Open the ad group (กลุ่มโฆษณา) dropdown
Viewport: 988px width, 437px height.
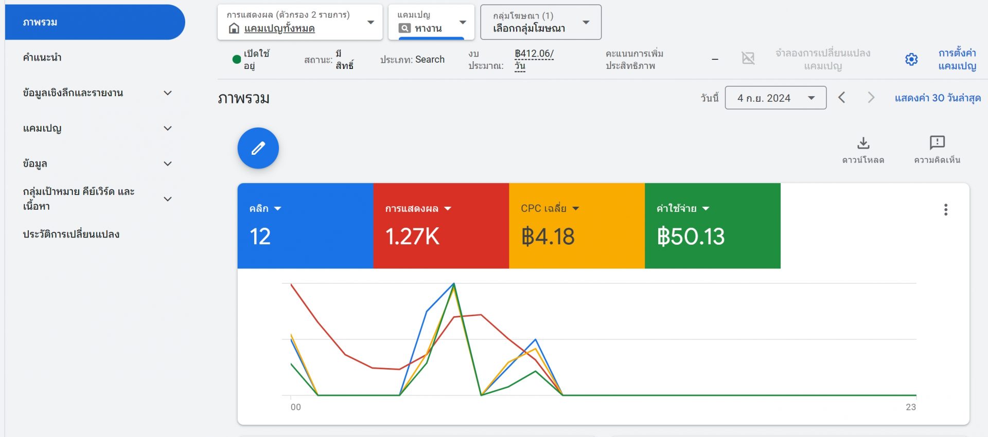point(540,22)
